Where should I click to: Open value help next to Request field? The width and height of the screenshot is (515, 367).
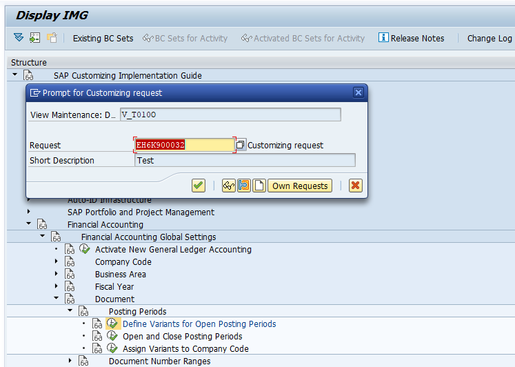tap(240, 145)
